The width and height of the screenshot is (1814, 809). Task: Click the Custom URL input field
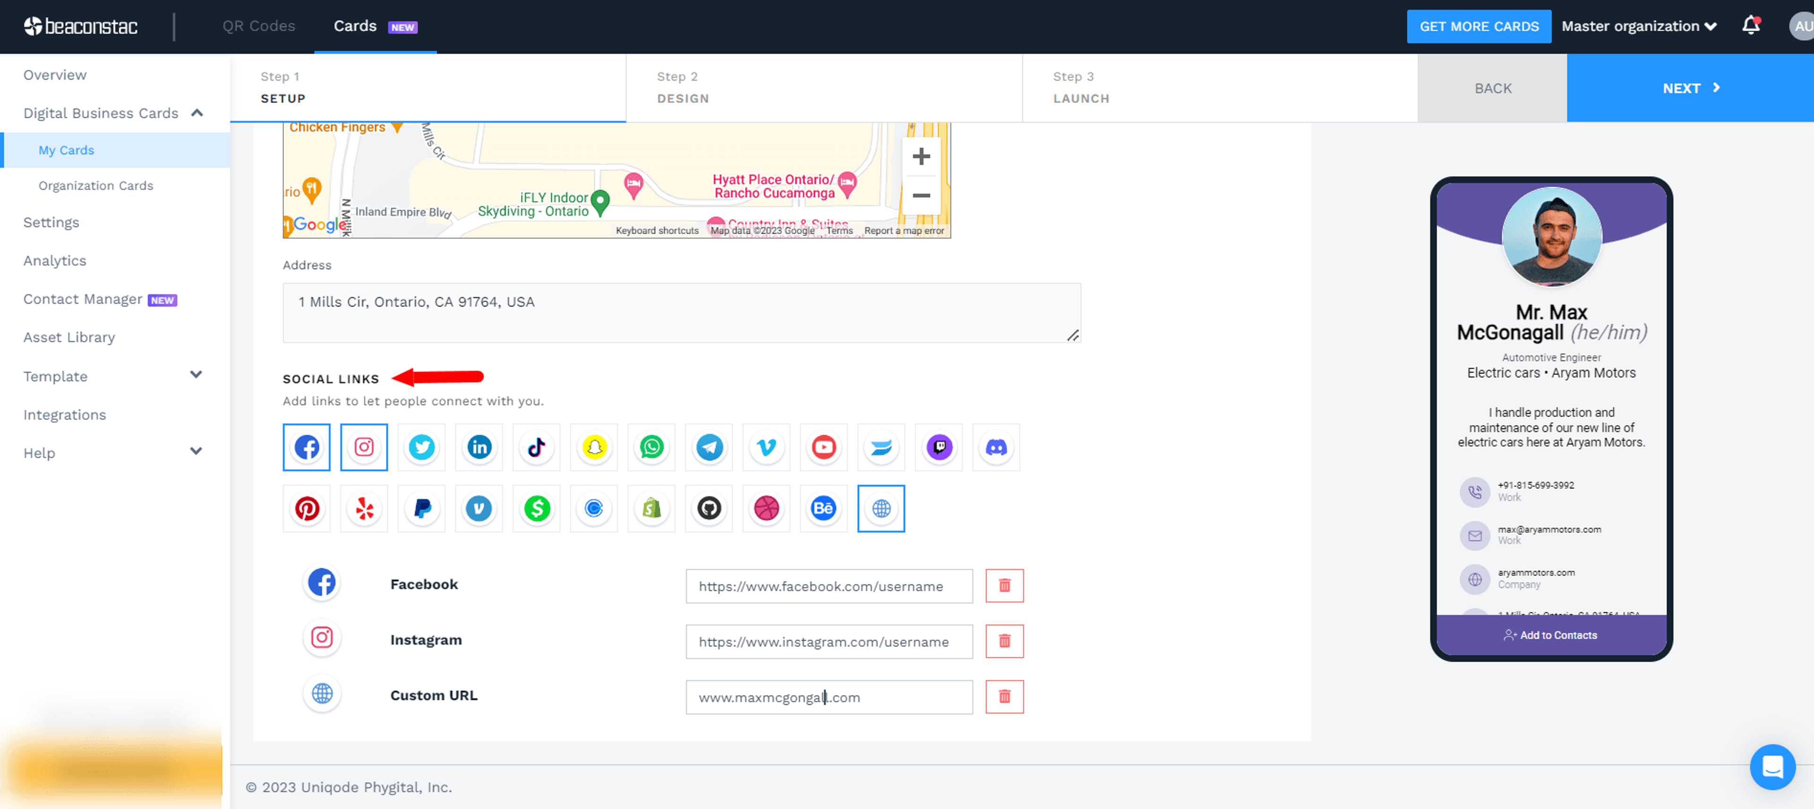830,697
